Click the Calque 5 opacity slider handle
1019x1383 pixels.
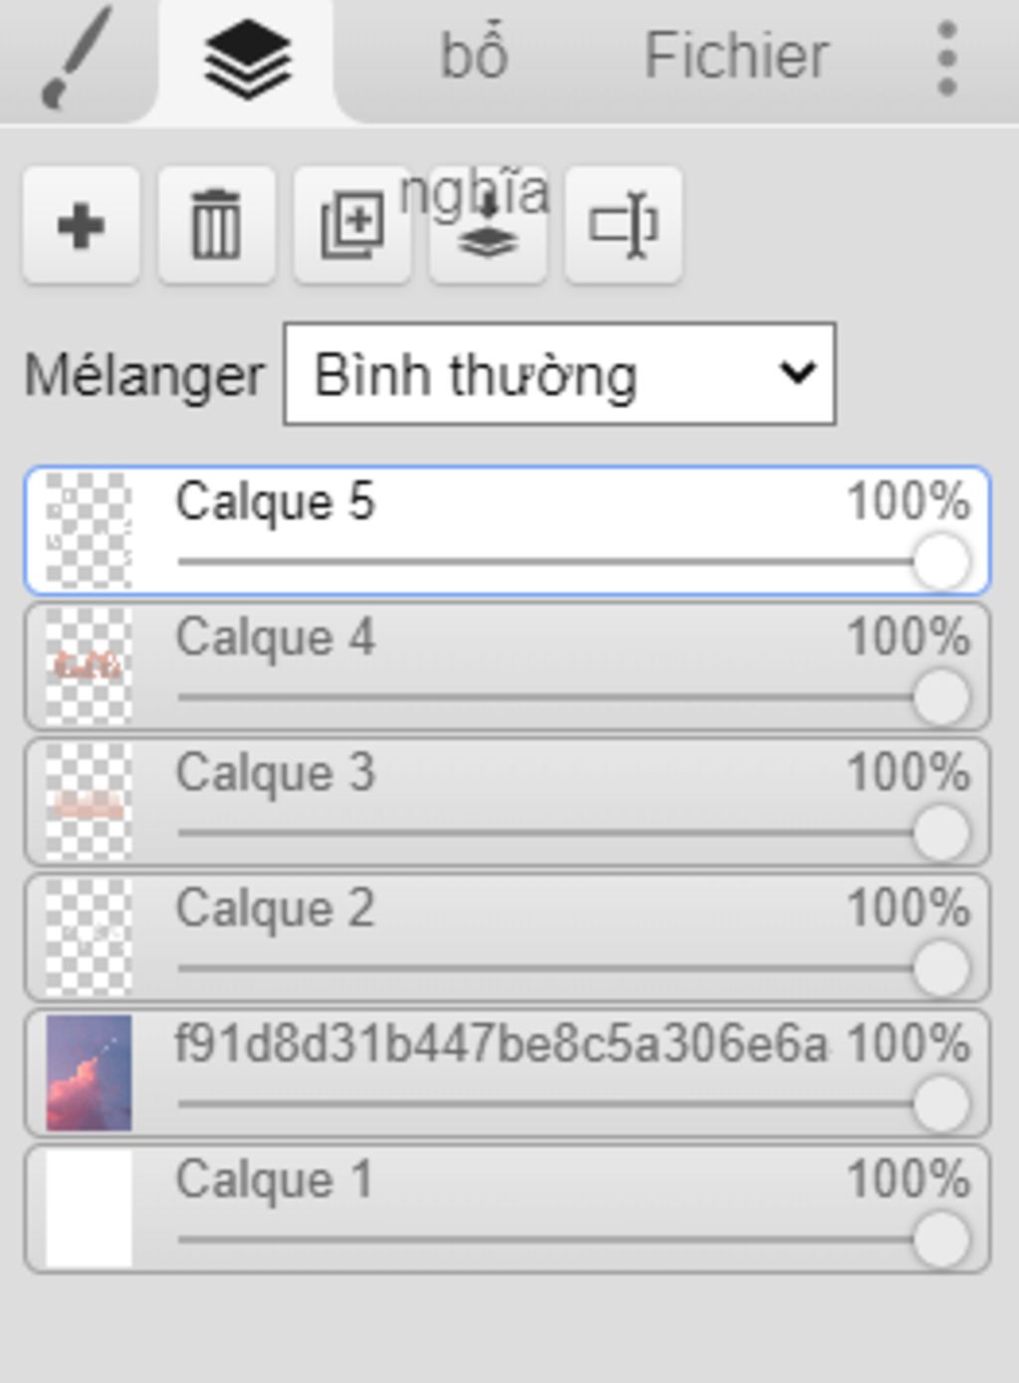tap(940, 561)
